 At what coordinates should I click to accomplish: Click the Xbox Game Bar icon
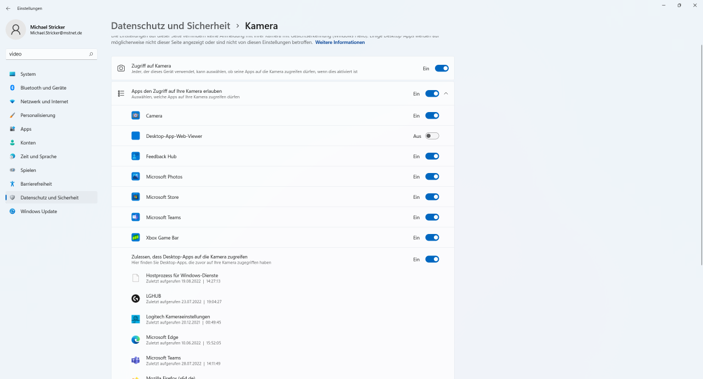coord(136,238)
